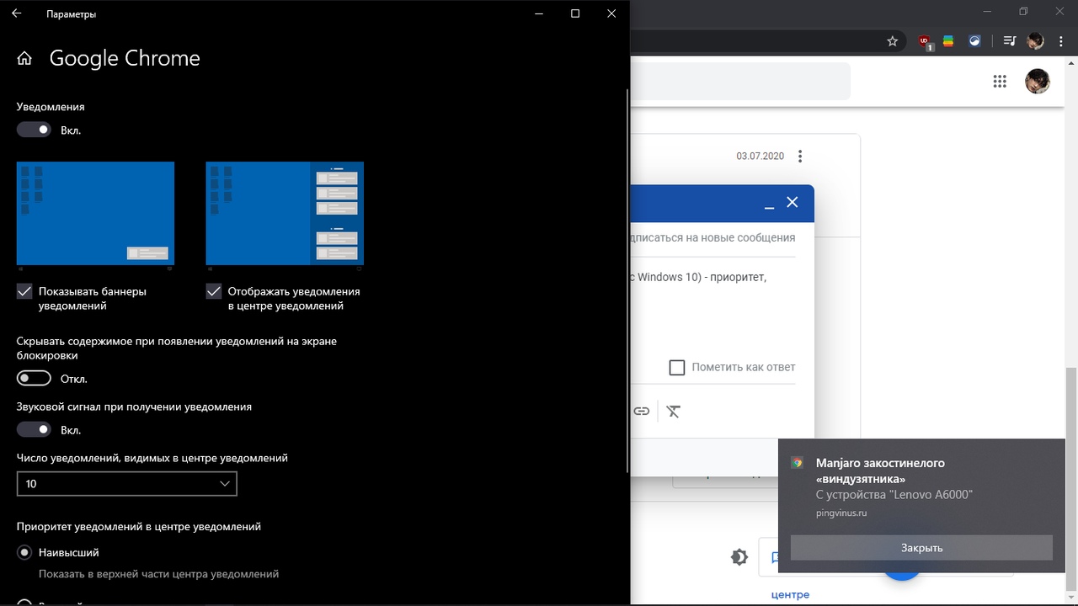This screenshot has height=606, width=1078.
Task: Click the action center preview image
Action: pos(285,214)
